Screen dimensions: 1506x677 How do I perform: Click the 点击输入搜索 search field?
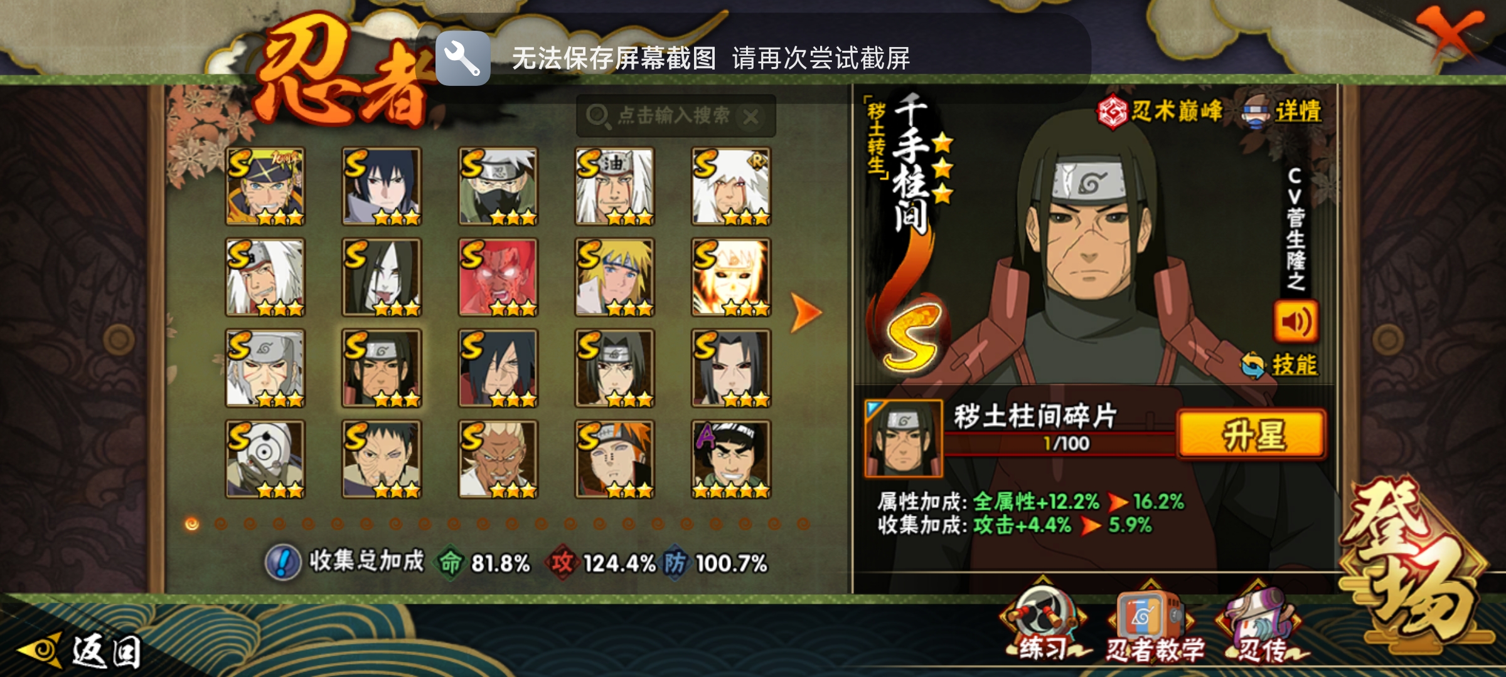pos(675,116)
